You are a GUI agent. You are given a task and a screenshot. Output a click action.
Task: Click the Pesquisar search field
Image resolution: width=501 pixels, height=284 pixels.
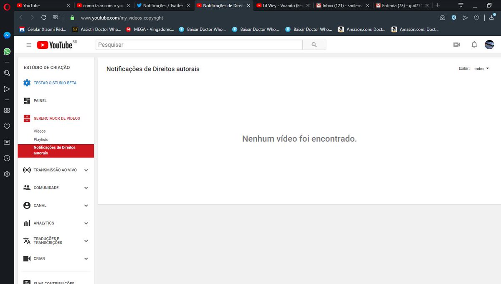click(x=199, y=45)
